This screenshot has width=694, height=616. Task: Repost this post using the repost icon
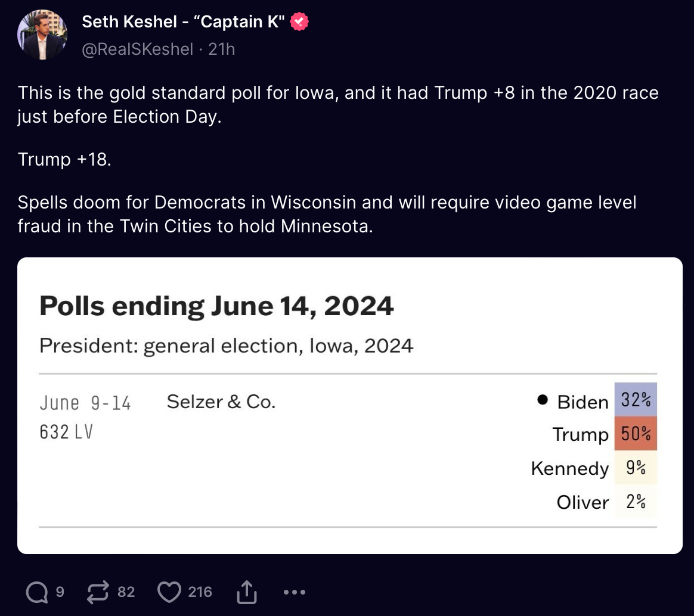97,592
